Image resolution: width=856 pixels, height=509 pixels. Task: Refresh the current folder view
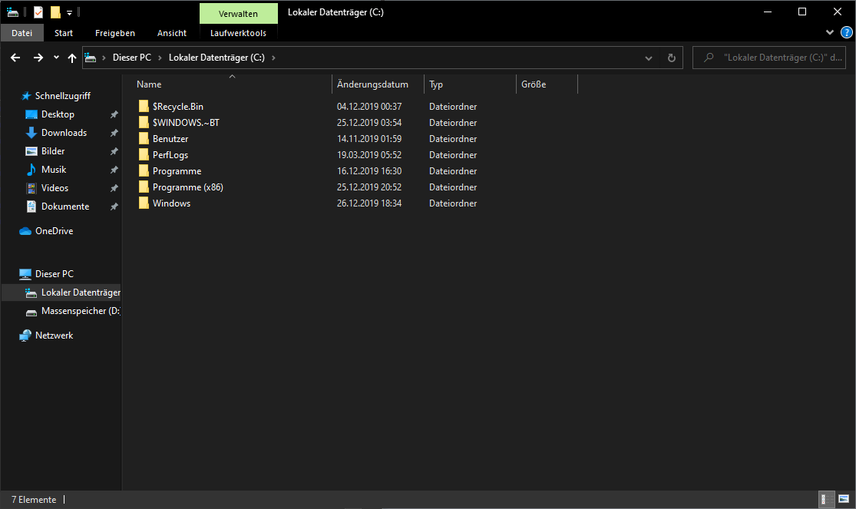(672, 58)
